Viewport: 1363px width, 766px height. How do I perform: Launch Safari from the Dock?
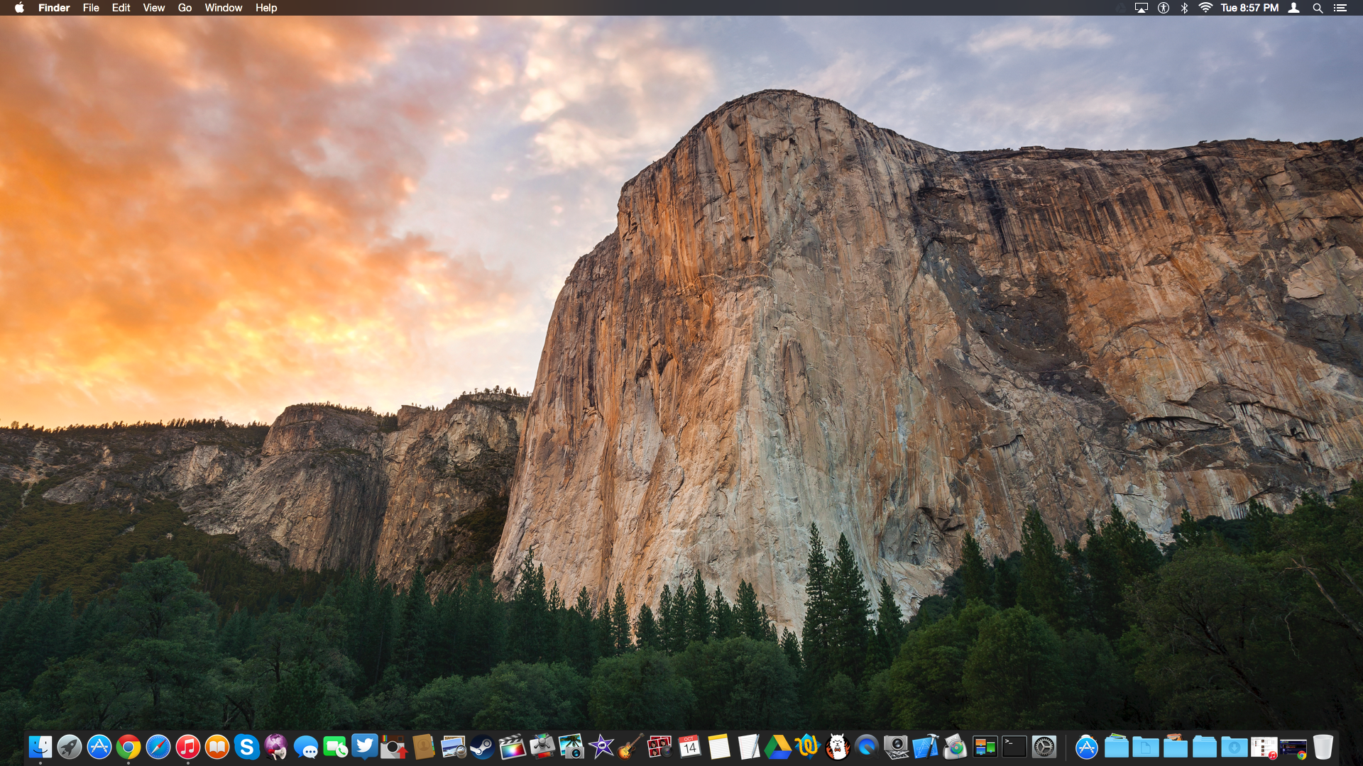tap(158, 747)
